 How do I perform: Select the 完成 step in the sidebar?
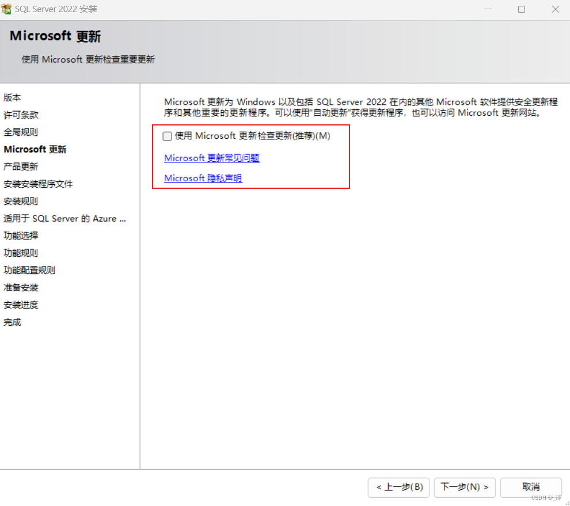point(12,322)
